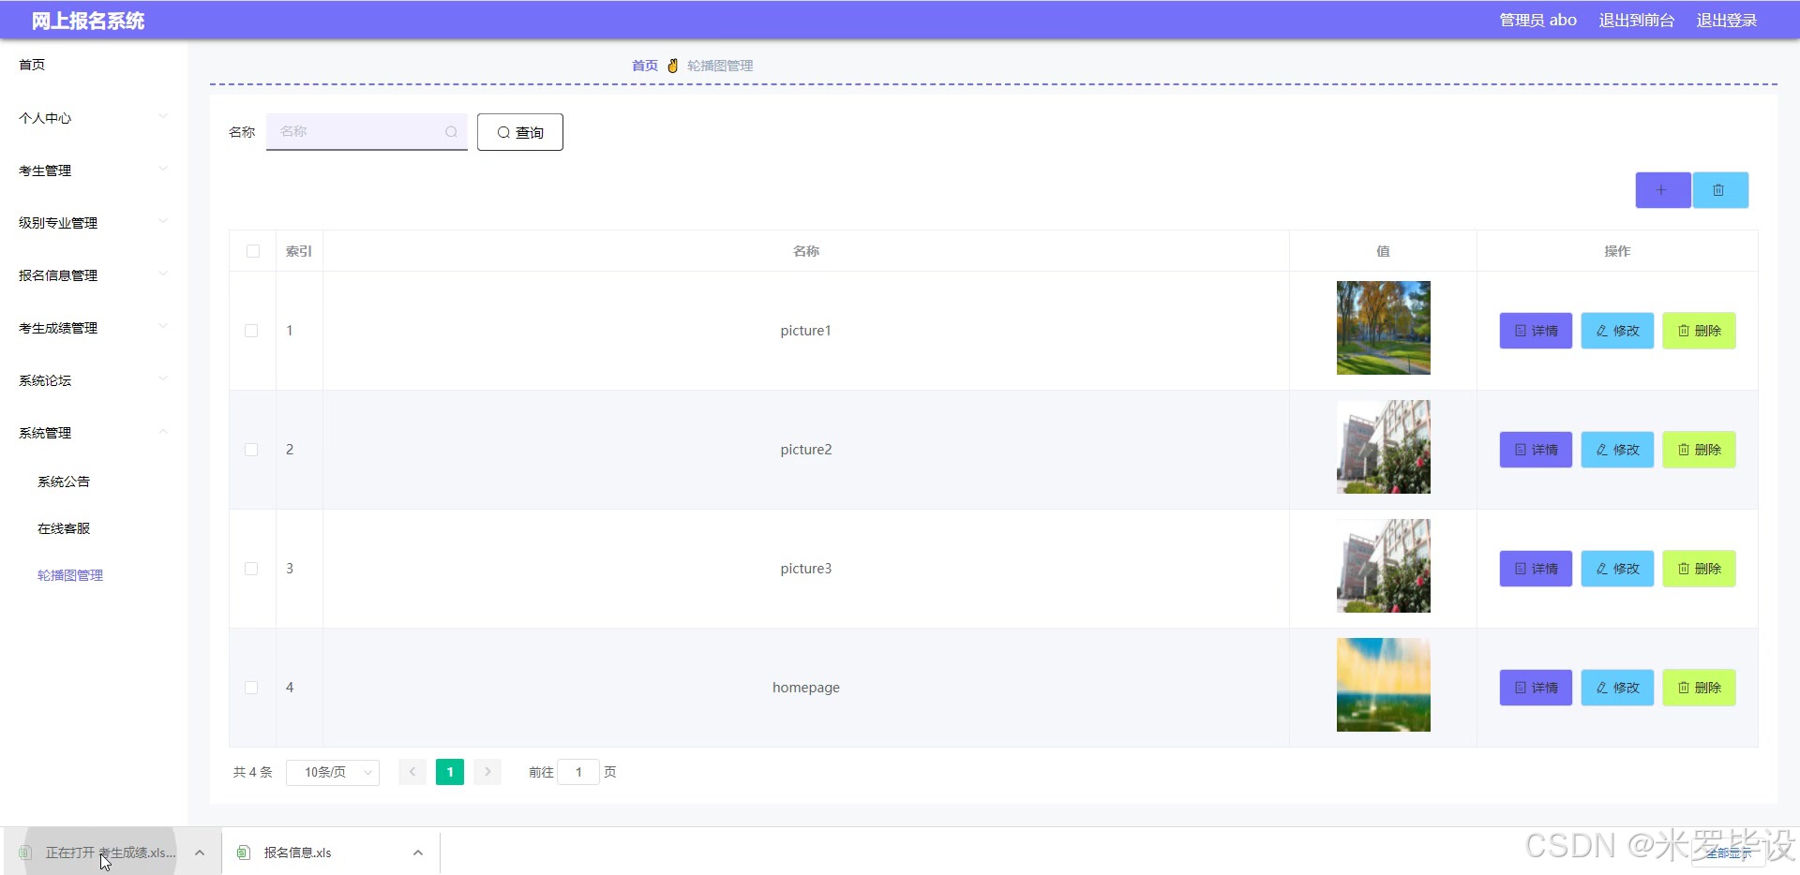This screenshot has width=1800, height=875.
Task: Click 删除 for homepage row
Action: pos(1699,688)
